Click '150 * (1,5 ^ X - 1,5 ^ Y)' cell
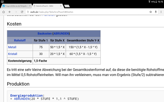Image resolution: width=164 pixels, height=102 pixels. [x=83, y=47]
